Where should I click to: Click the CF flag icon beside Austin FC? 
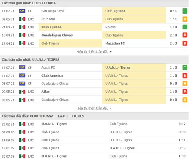point(22,67)
